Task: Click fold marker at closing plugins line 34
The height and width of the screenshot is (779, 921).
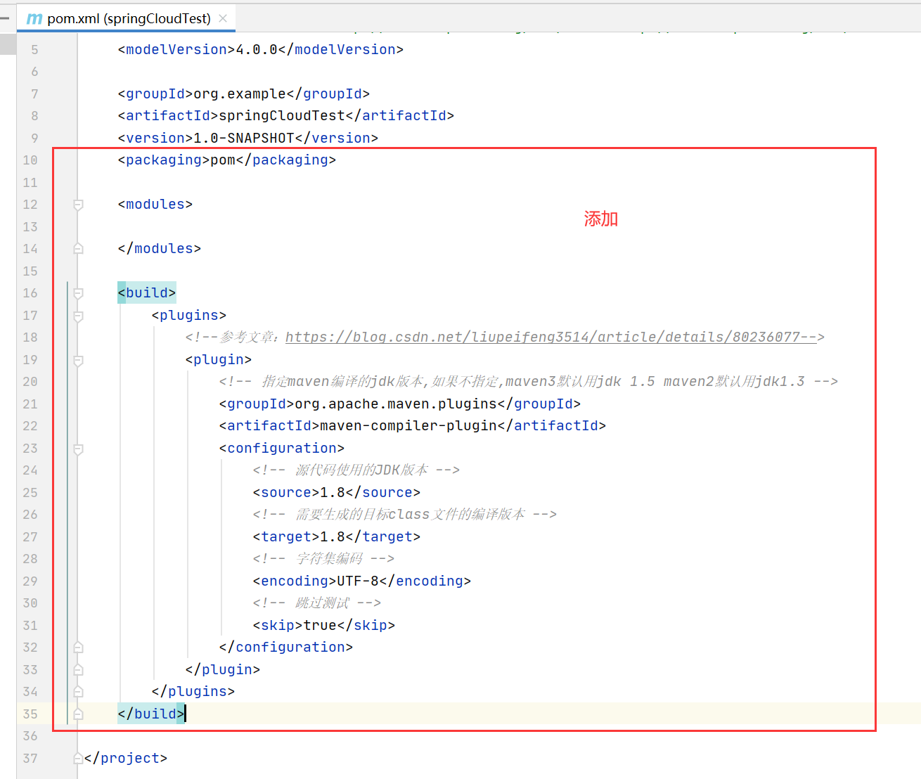Action: (78, 692)
